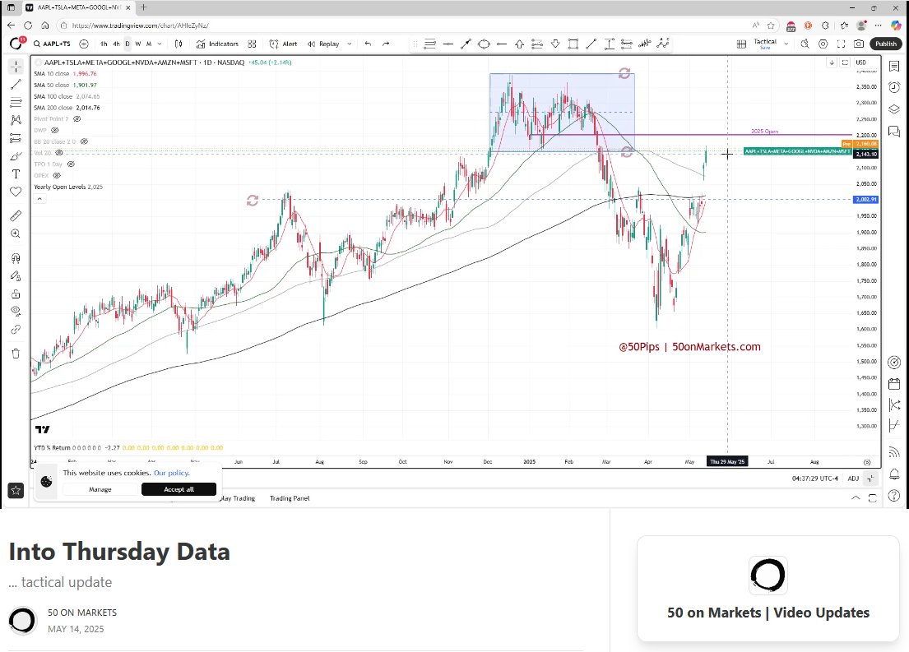Toggle stay in drawing mode icon
Viewport: 909px width, 652px height.
pos(16,276)
